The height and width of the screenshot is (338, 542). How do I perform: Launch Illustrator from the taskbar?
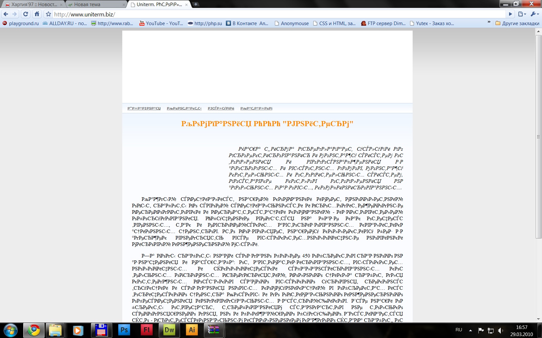pyautogui.click(x=192, y=330)
